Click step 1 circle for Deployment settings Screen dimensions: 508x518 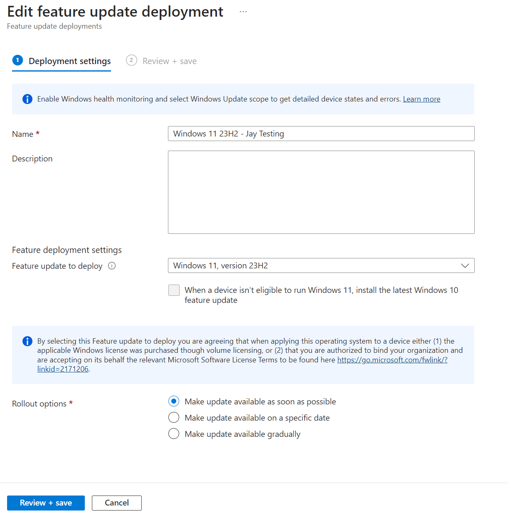pyautogui.click(x=17, y=60)
